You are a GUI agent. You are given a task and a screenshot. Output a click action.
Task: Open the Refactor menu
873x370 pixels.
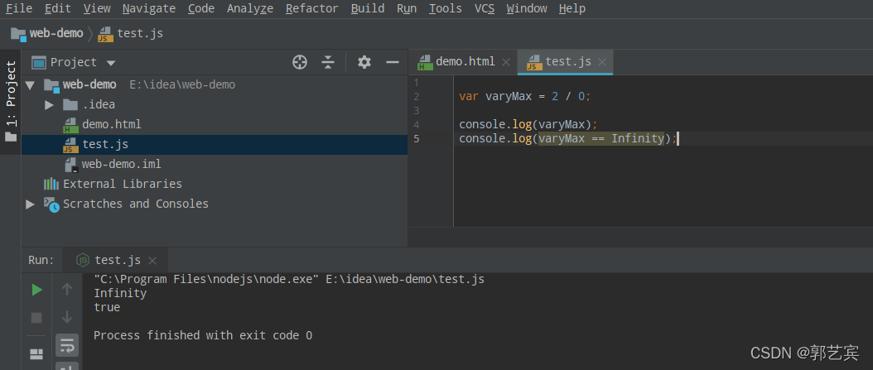(x=311, y=8)
